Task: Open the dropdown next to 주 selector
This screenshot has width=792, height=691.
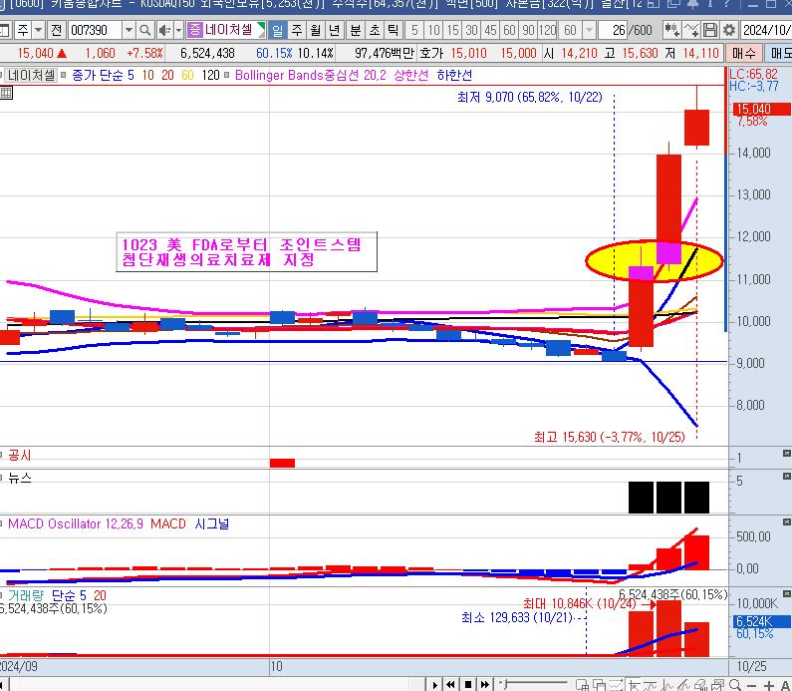Action: [x=38, y=30]
